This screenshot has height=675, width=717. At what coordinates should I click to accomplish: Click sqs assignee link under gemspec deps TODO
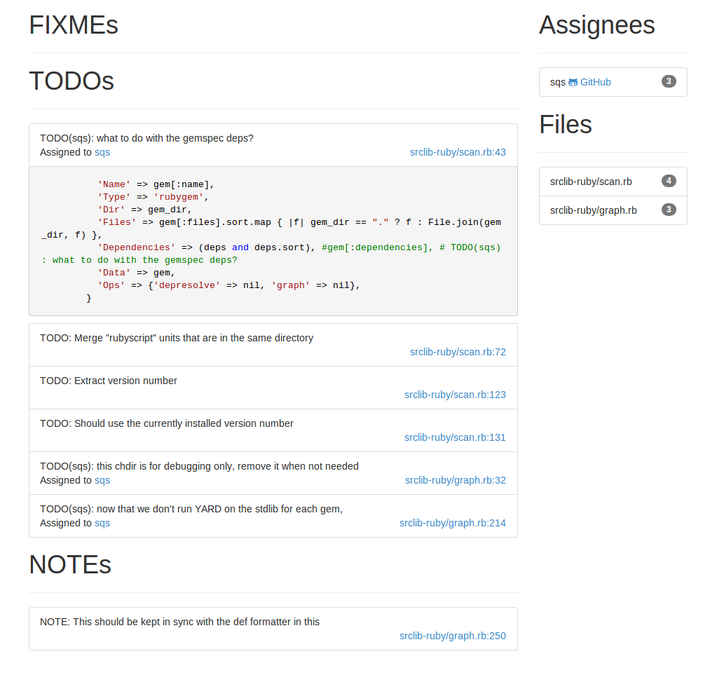coord(102,152)
